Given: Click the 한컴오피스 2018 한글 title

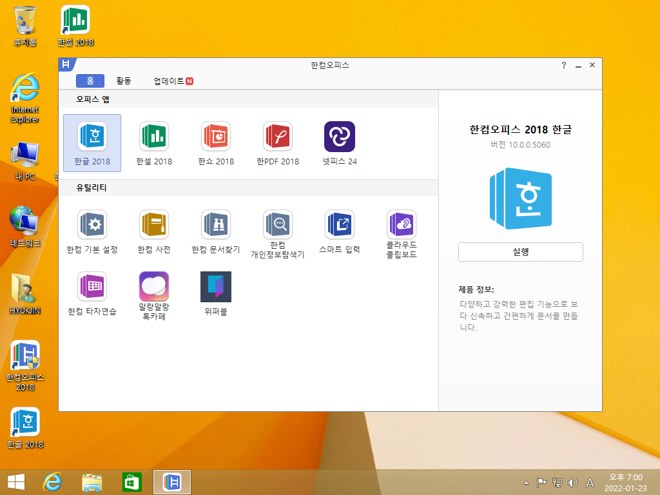Looking at the screenshot, I should 521,130.
